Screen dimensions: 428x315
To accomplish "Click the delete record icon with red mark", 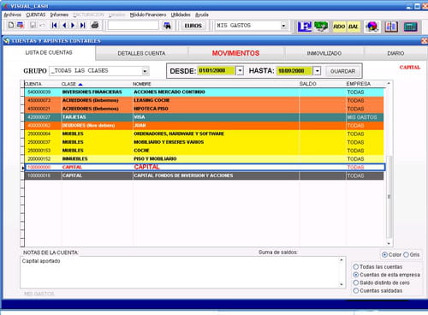I will pos(21,26).
